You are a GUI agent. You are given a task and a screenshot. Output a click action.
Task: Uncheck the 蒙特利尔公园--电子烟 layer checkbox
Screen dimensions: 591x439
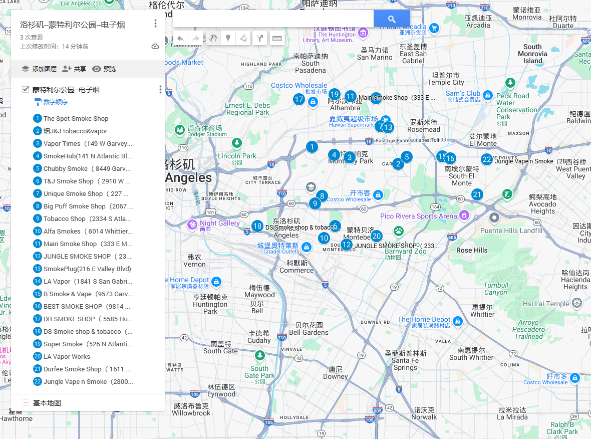click(26, 90)
